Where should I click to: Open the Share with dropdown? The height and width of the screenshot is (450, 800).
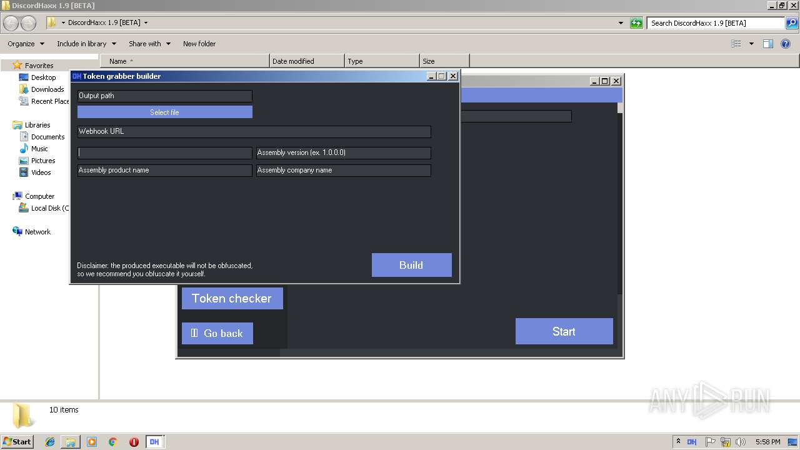tap(149, 44)
